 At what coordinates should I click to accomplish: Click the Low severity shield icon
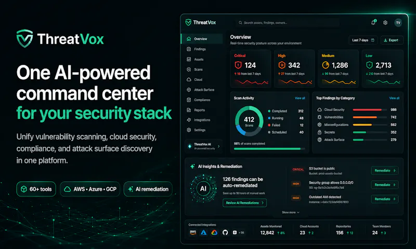click(x=369, y=65)
